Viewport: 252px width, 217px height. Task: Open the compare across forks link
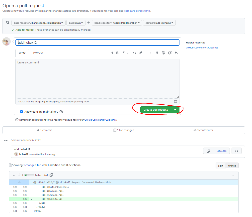[137, 11]
